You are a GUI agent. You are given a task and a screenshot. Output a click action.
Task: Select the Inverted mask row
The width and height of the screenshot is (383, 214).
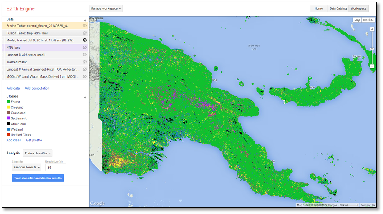45,62
